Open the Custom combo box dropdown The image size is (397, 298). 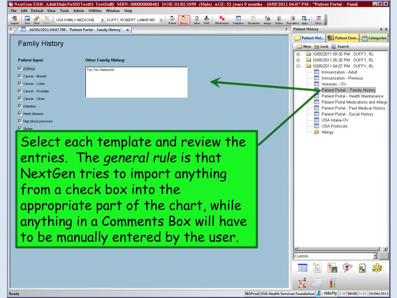tap(375, 256)
